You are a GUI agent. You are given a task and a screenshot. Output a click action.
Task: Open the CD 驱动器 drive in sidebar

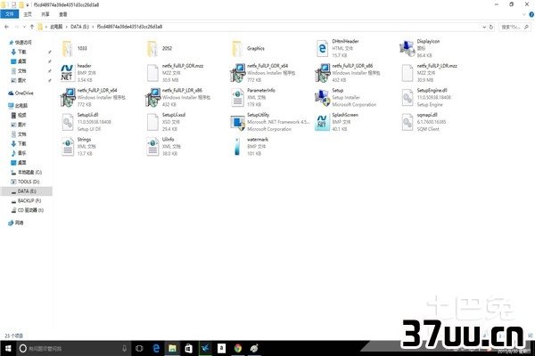click(30, 210)
